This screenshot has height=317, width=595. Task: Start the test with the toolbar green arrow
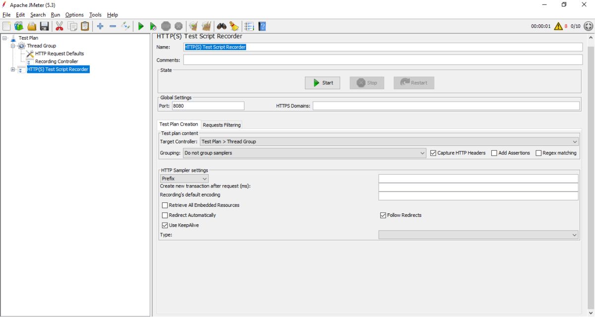(141, 26)
